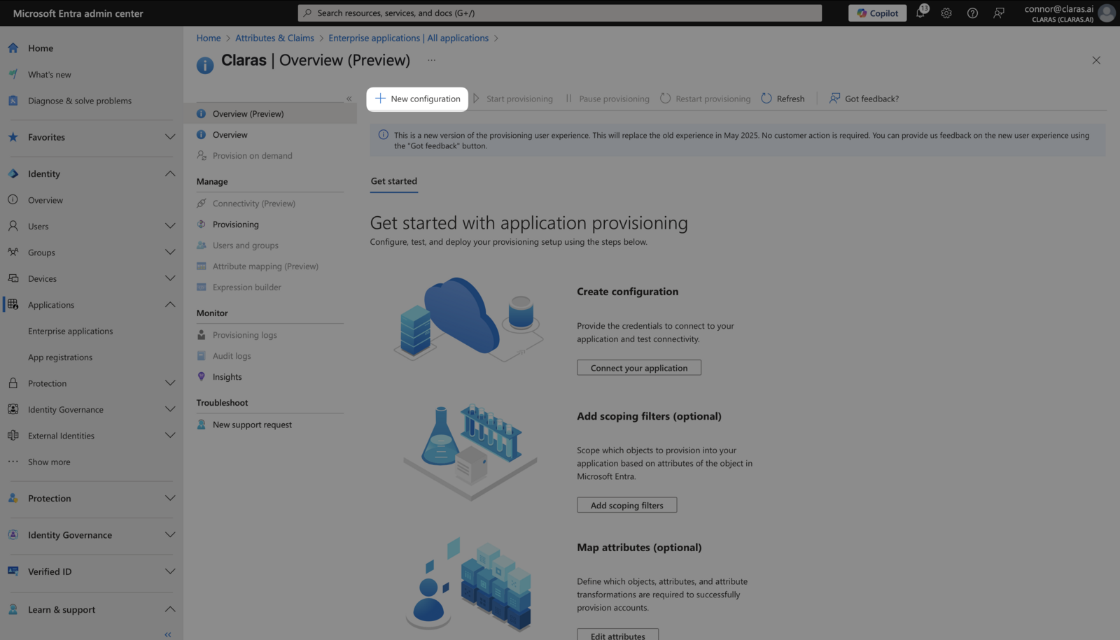Click Add scoping filters button
Viewport: 1120px width, 640px height.
pyautogui.click(x=626, y=505)
